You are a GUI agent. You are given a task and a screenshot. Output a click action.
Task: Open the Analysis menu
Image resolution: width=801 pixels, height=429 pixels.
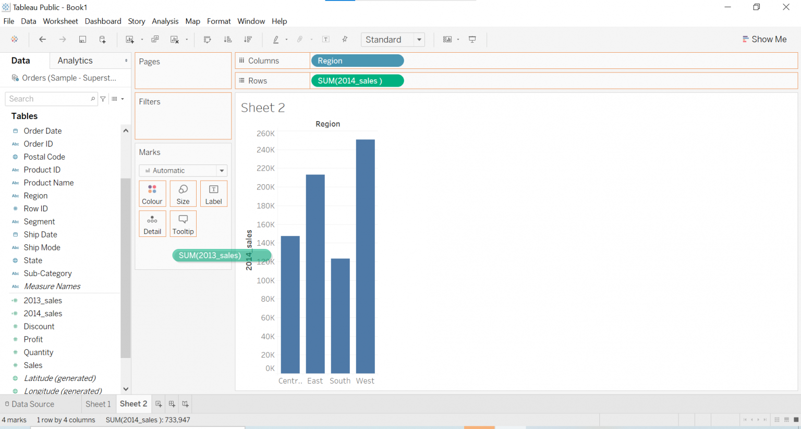(165, 21)
